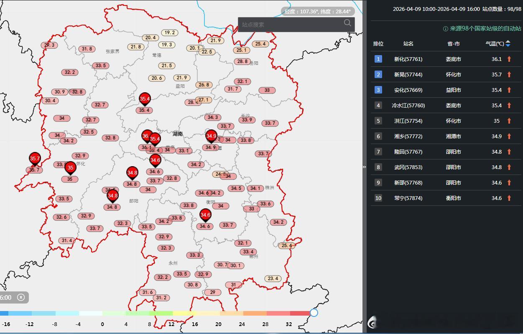Click the blue rank 1 badge
The image size is (523, 334).
[x=378, y=59]
